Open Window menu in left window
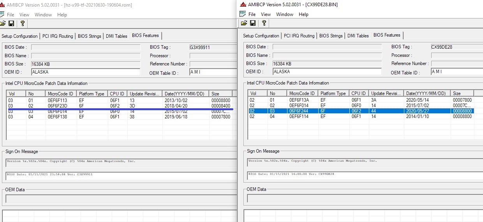Viewport: 483px width, 222px height. coord(43,15)
